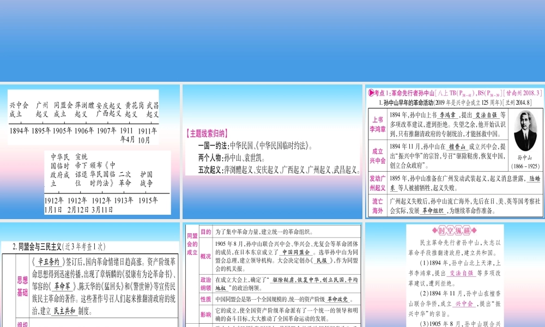
Task: Click the 概况 row label
Action: click(x=206, y=257)
